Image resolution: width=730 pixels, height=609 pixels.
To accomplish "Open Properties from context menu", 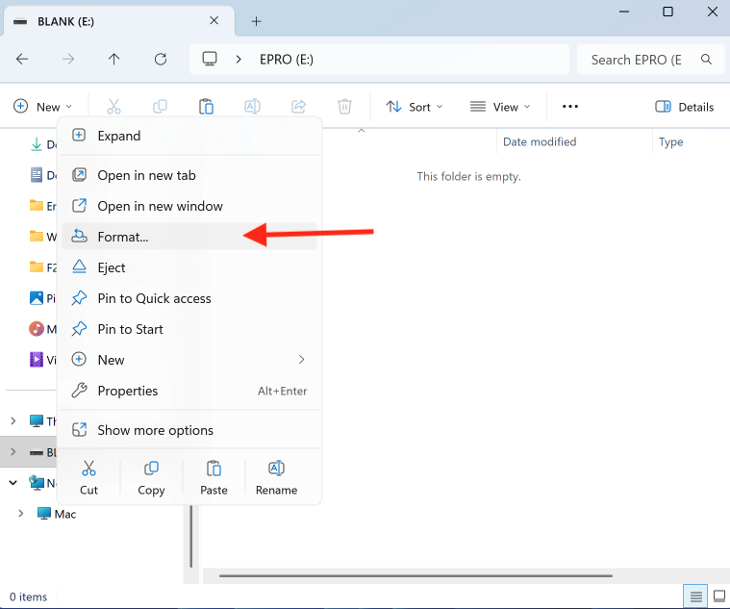I will [127, 391].
